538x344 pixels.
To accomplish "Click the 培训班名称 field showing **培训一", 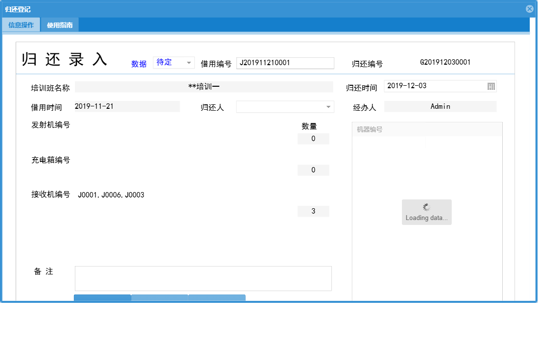I will (203, 87).
